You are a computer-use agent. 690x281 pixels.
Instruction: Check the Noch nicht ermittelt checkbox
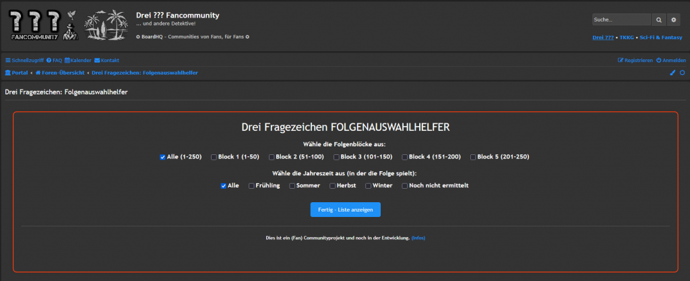(x=405, y=185)
